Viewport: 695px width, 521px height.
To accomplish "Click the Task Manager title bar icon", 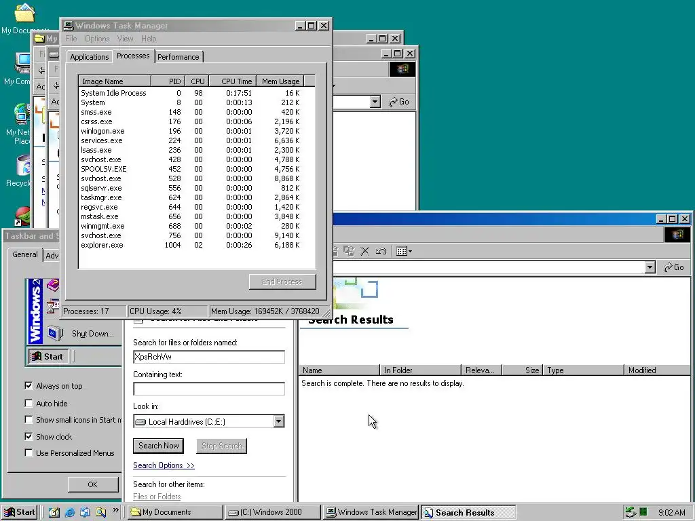I will [x=69, y=26].
